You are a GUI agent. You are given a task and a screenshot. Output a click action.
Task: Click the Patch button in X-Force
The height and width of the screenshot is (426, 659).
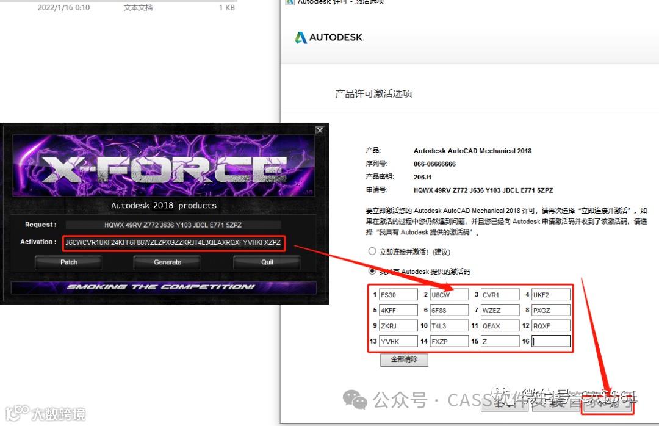tap(68, 262)
